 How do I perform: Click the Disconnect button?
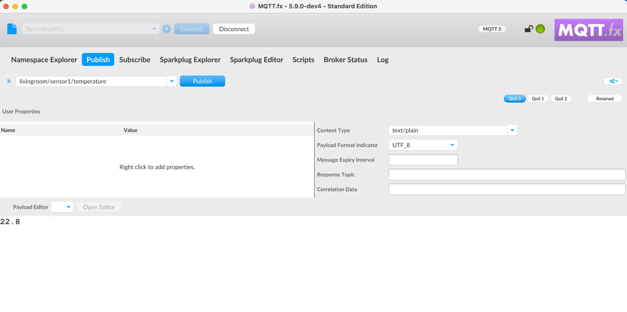234,29
